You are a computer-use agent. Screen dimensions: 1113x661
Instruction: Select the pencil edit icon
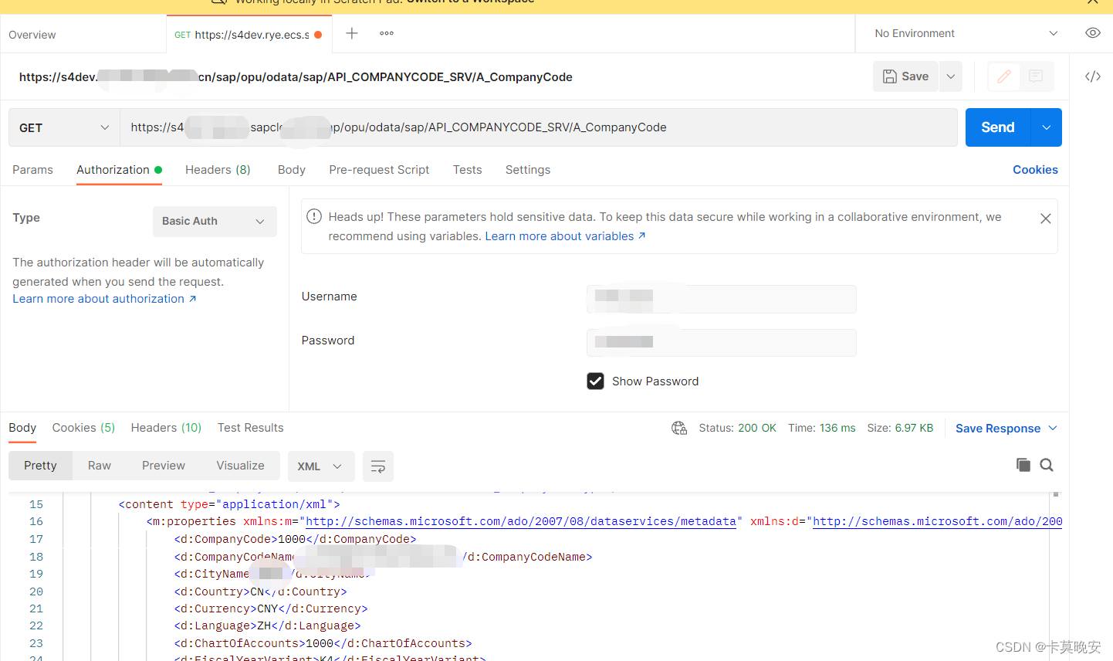pyautogui.click(x=1003, y=76)
